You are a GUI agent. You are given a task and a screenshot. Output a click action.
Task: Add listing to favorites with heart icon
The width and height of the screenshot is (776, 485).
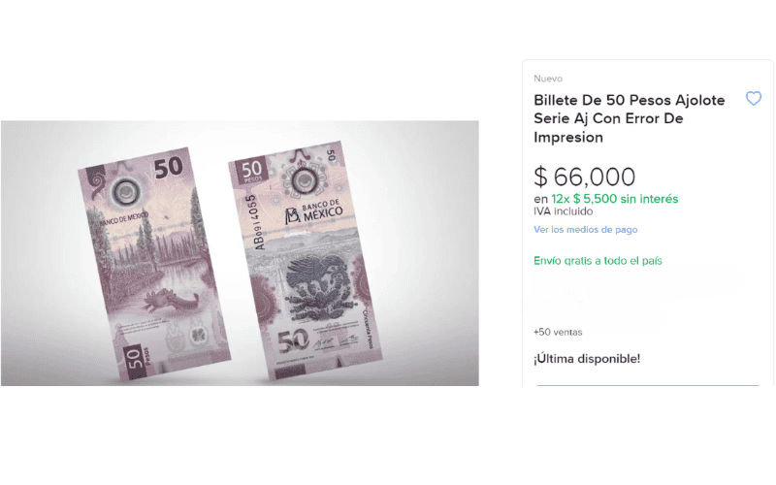click(754, 99)
